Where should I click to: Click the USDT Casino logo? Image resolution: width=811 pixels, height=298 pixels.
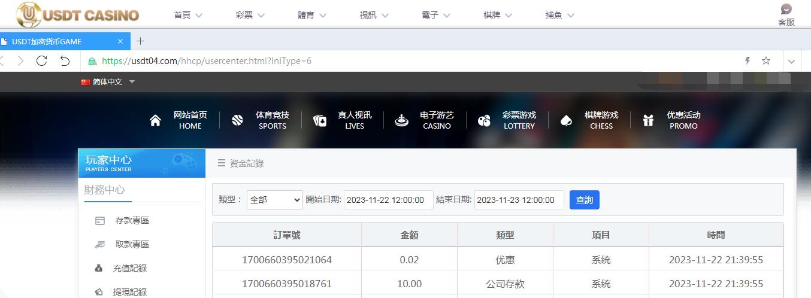tap(78, 14)
